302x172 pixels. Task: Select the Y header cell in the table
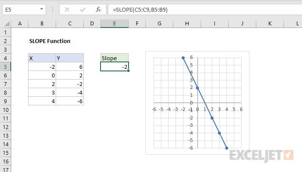pos(69,58)
